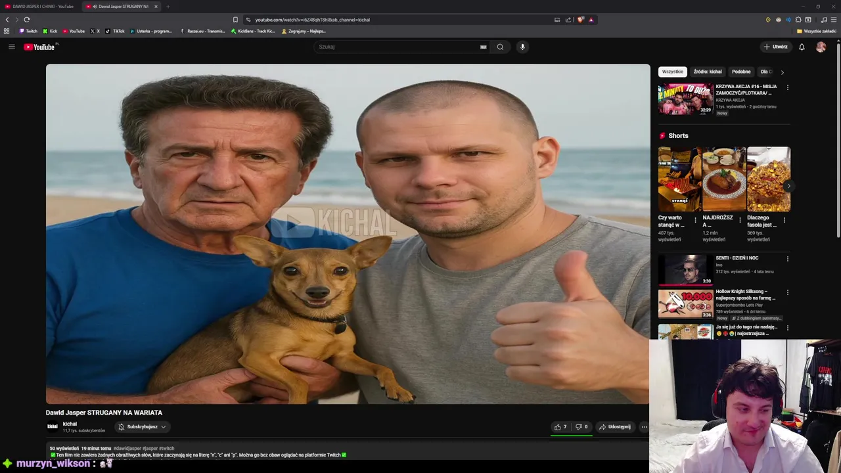Open site settings icon in address bar
The image size is (841, 473).
[x=248, y=20]
